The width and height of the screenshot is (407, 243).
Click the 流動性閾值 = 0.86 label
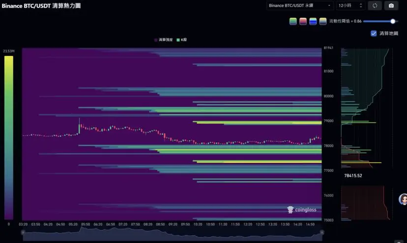(x=345, y=21)
